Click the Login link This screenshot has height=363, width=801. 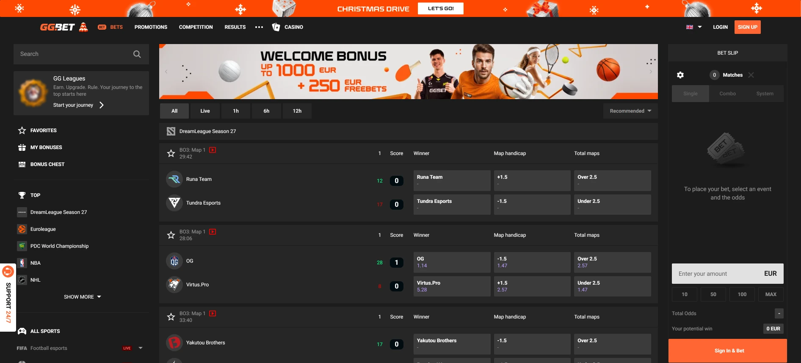pyautogui.click(x=720, y=27)
